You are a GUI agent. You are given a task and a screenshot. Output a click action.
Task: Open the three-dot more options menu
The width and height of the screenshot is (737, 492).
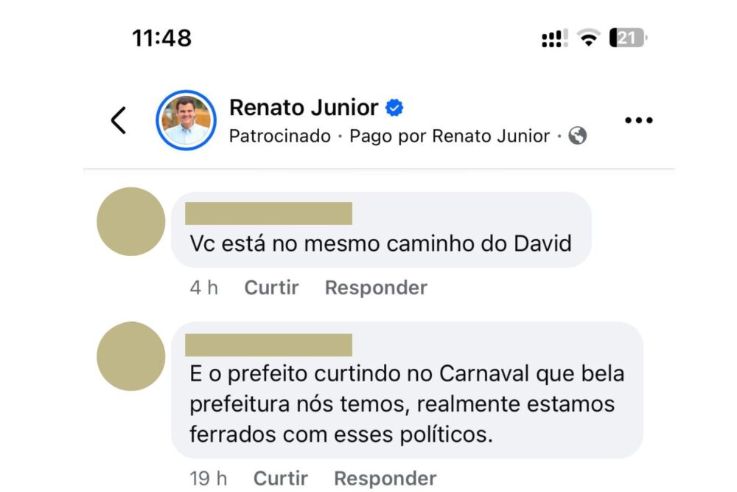click(x=638, y=120)
